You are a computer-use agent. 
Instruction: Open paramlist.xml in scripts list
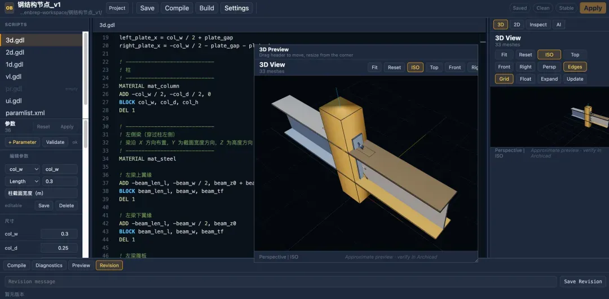click(x=41, y=113)
